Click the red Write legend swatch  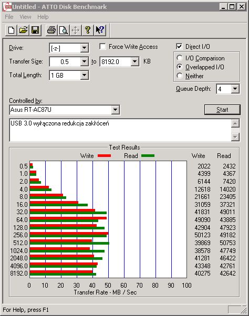pos(104,155)
